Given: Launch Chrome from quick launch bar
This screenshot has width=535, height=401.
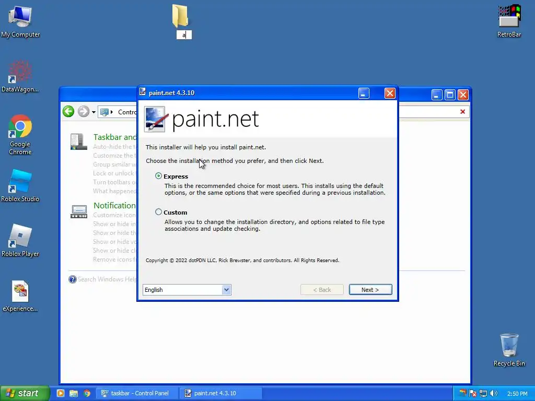Looking at the screenshot, I should click(x=87, y=393).
